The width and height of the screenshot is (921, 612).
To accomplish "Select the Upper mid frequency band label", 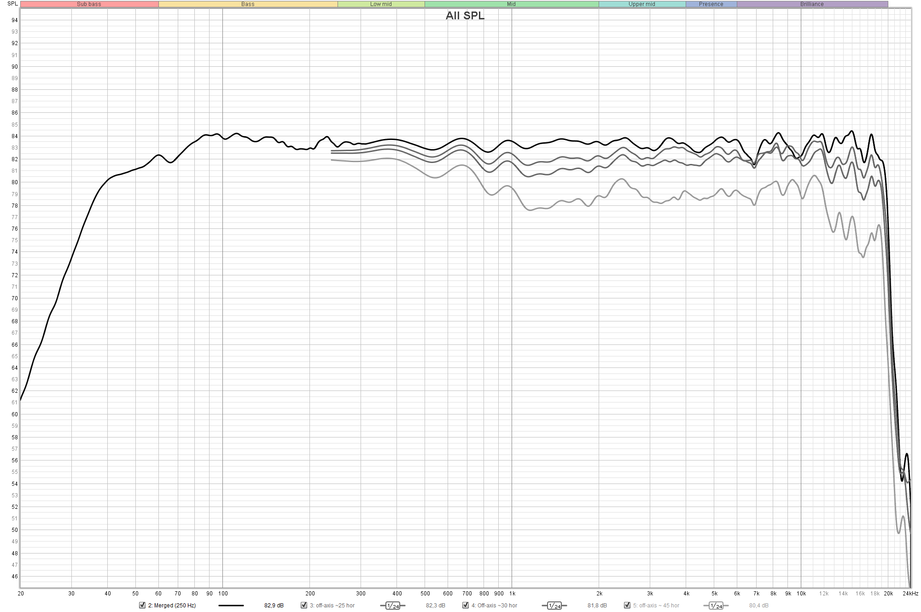I will point(642,4).
